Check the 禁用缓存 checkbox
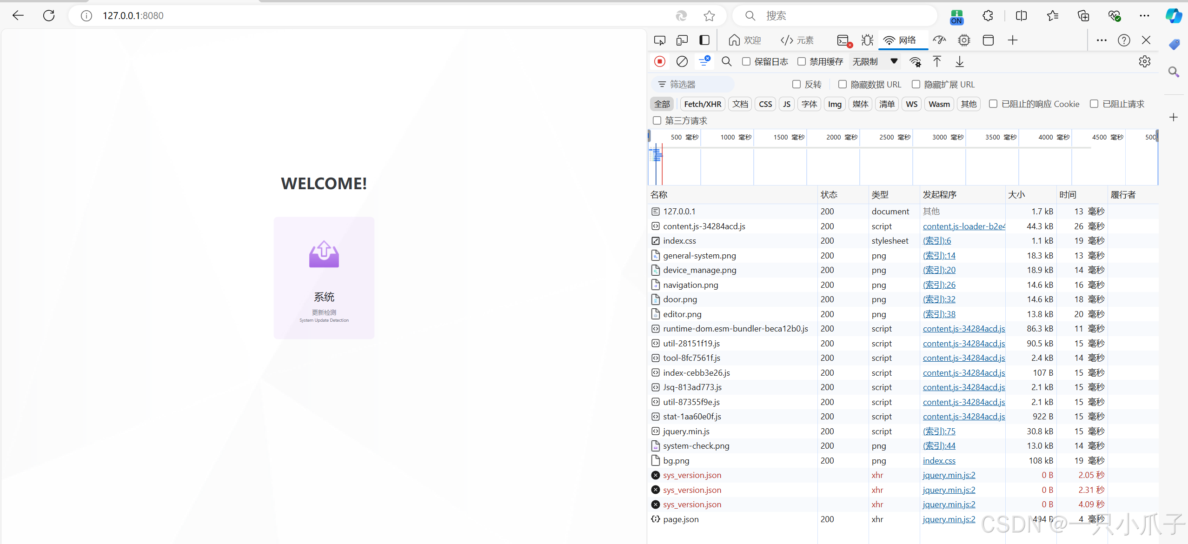Image resolution: width=1188 pixels, height=544 pixels. (x=801, y=61)
